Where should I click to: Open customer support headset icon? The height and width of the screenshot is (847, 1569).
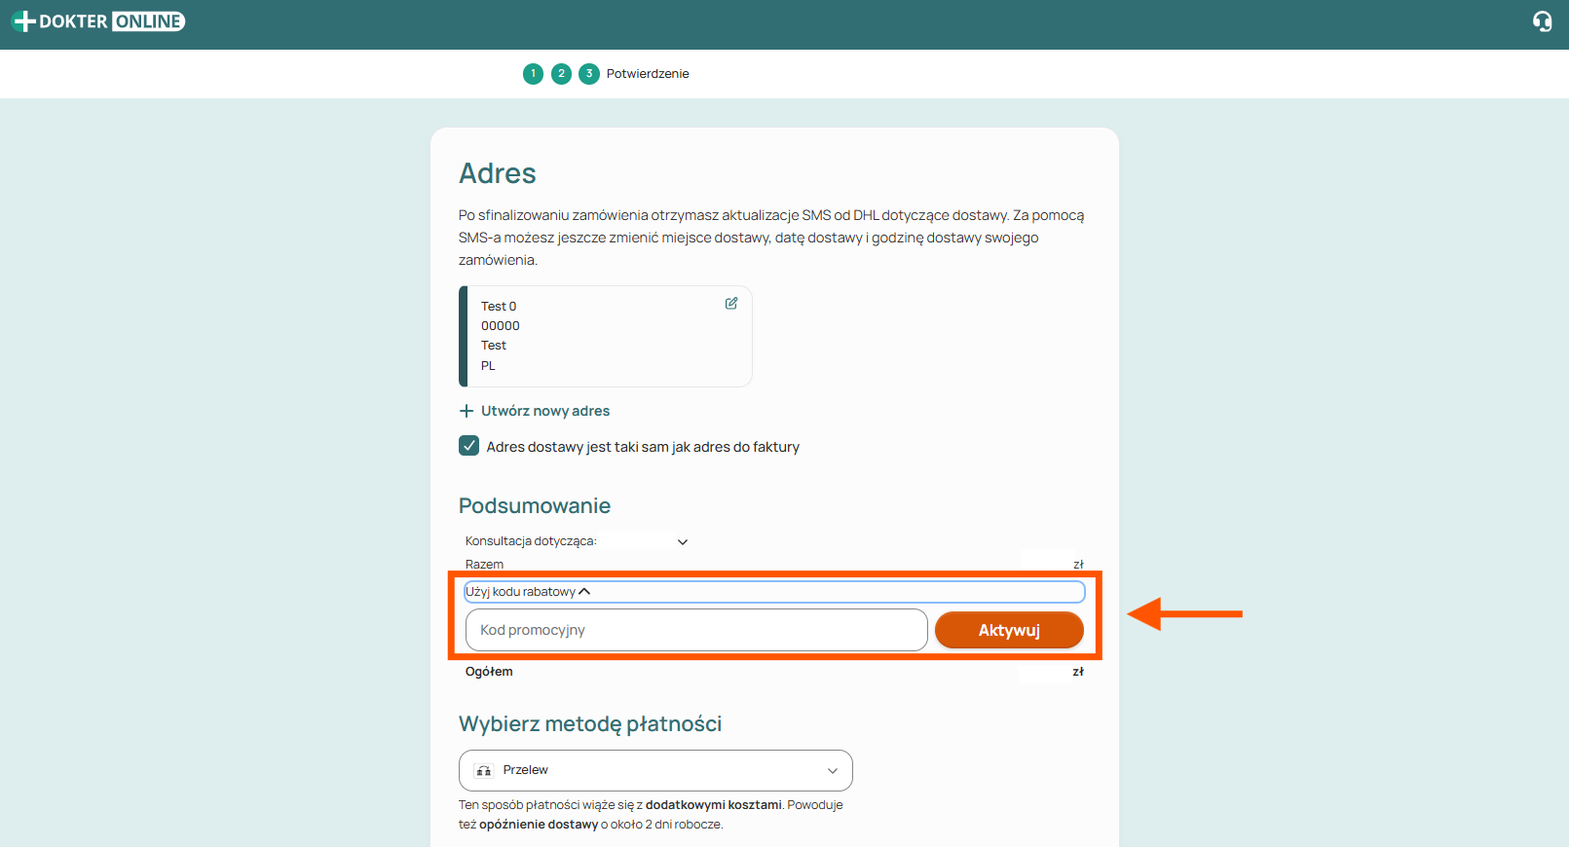[x=1542, y=21]
